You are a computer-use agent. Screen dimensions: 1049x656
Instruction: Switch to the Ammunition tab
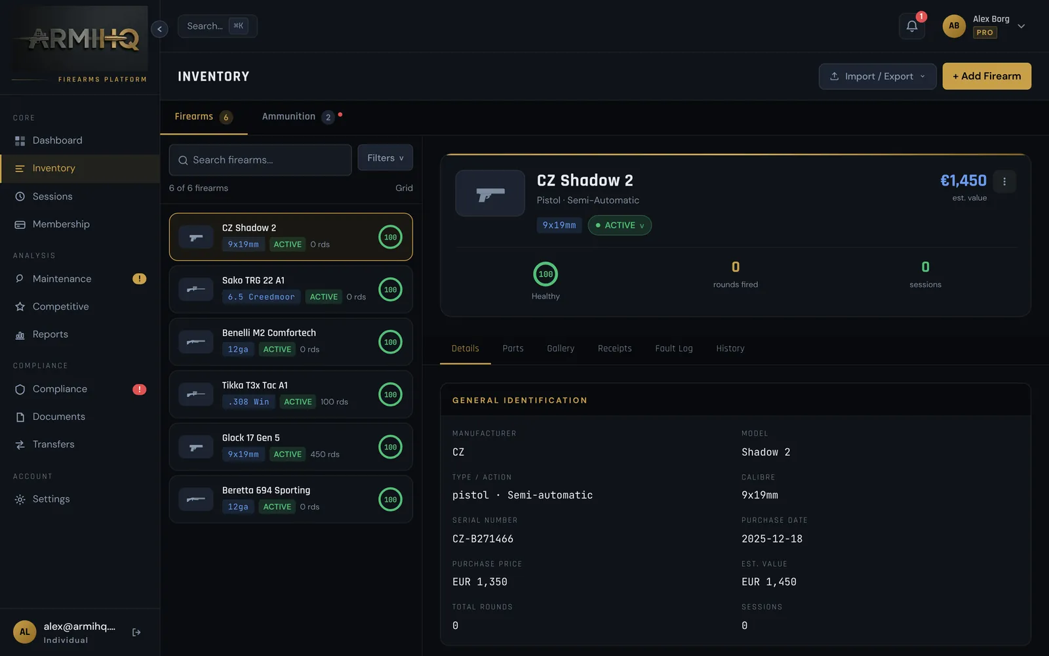pyautogui.click(x=298, y=117)
